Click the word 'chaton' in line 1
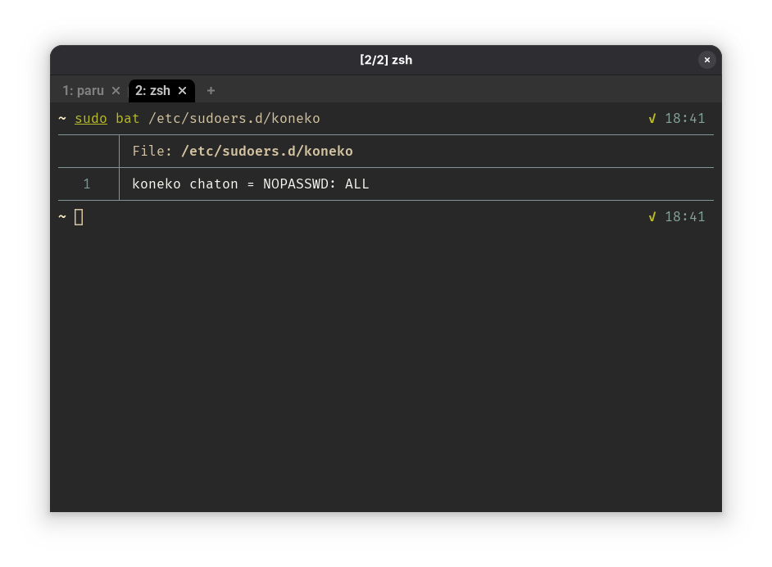Viewport: 772px width, 567px height. 214,184
